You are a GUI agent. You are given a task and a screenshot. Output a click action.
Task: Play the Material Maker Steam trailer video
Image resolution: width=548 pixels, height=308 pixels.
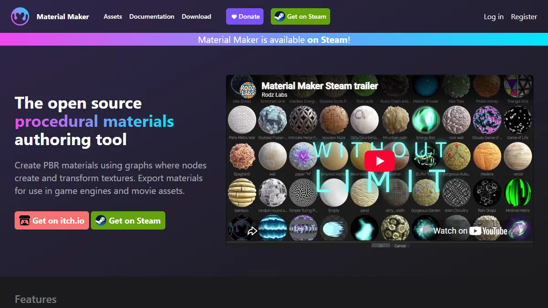pyautogui.click(x=379, y=161)
